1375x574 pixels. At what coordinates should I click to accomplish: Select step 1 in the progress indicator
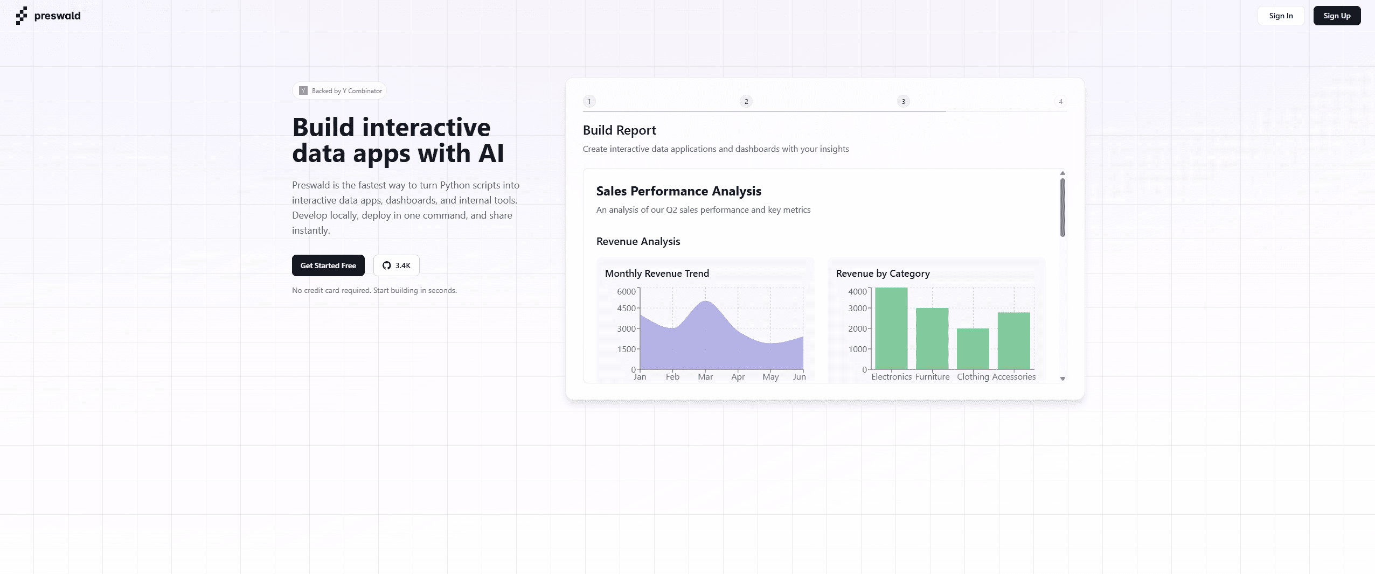pyautogui.click(x=589, y=101)
